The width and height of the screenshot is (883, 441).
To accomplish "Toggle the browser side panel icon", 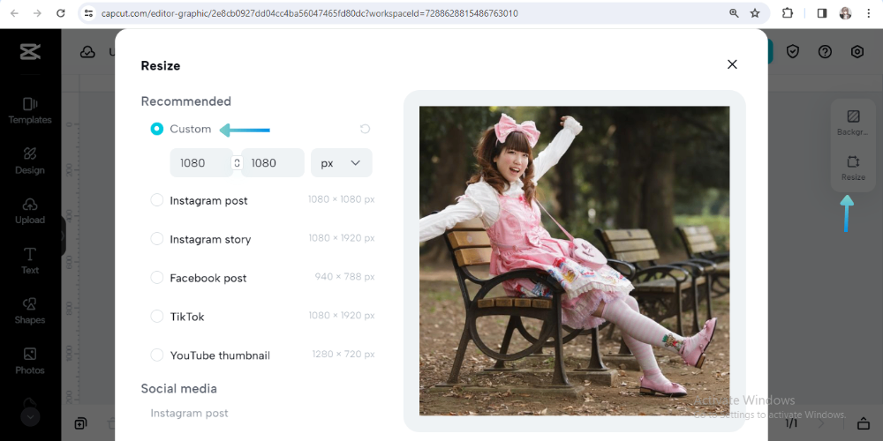I will tap(821, 13).
